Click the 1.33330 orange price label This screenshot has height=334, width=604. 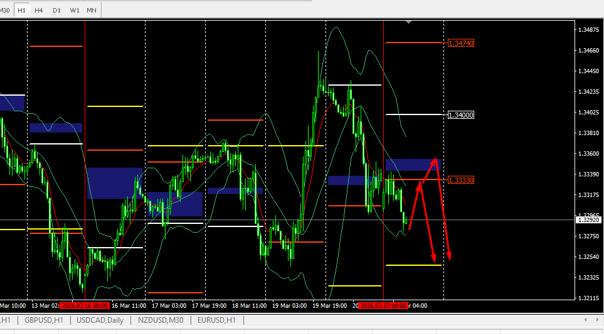tap(461, 180)
